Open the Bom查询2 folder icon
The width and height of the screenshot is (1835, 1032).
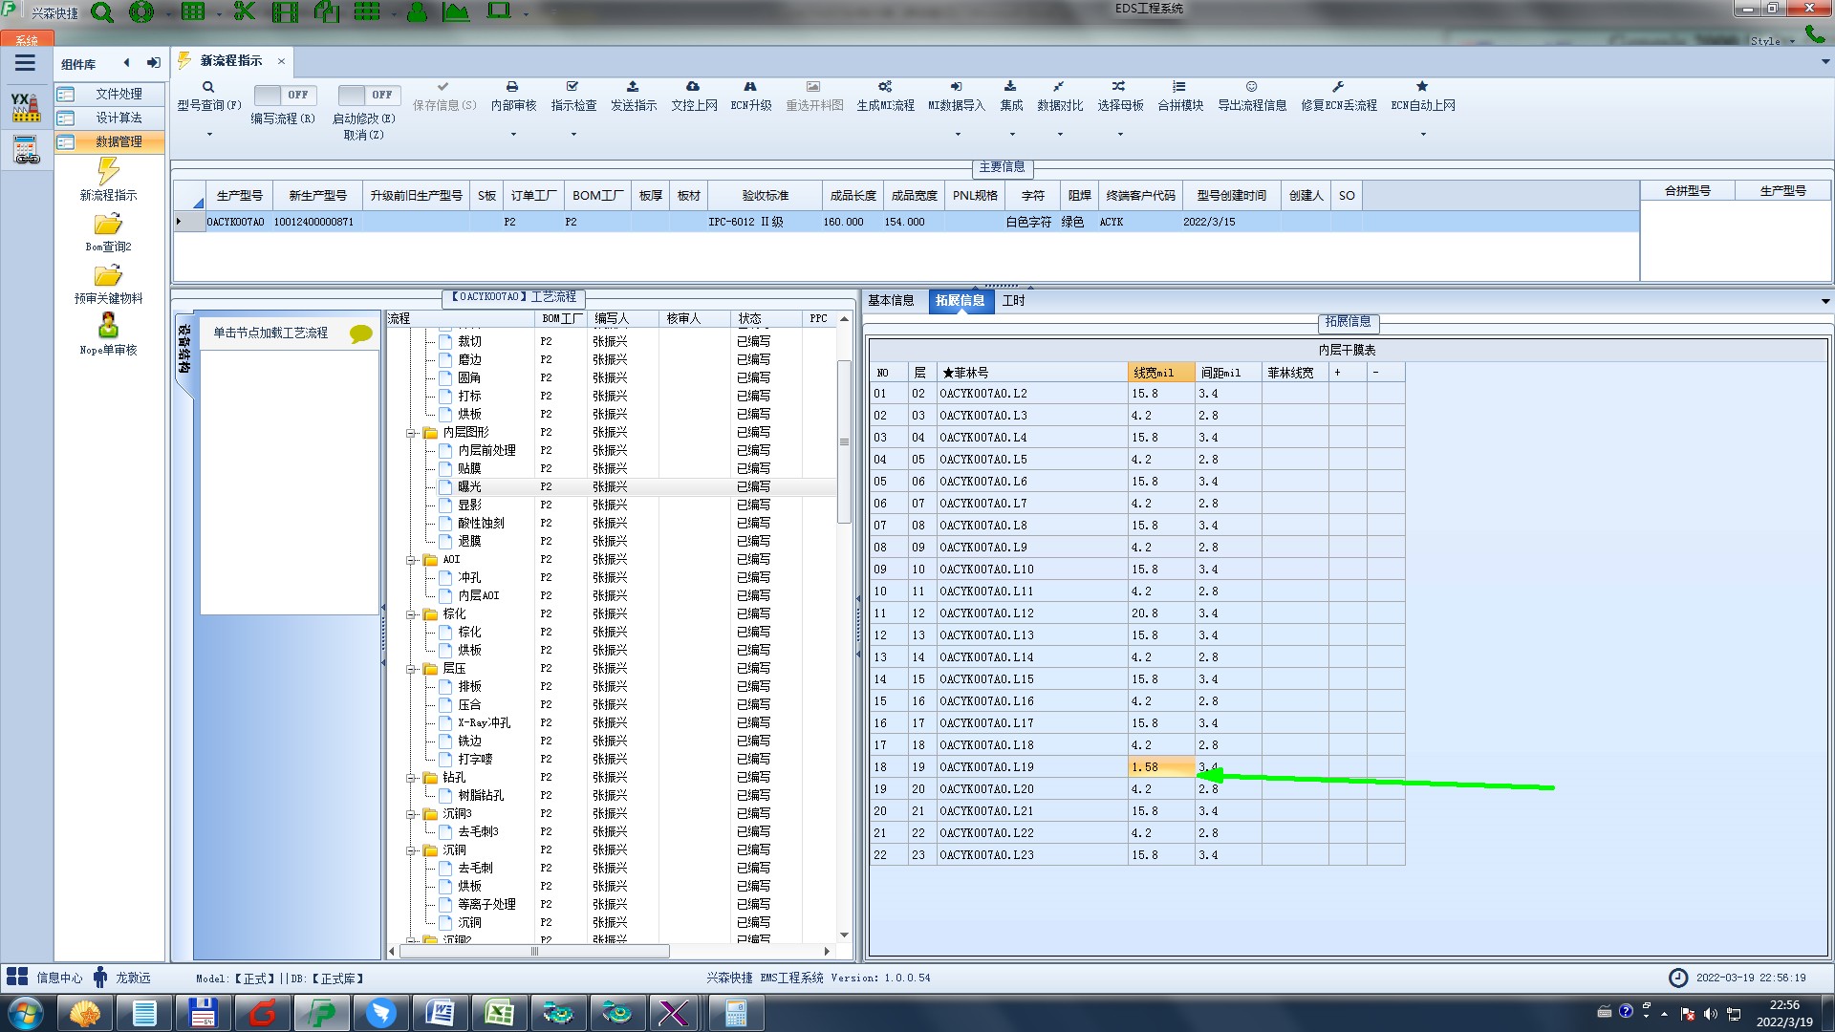(108, 225)
